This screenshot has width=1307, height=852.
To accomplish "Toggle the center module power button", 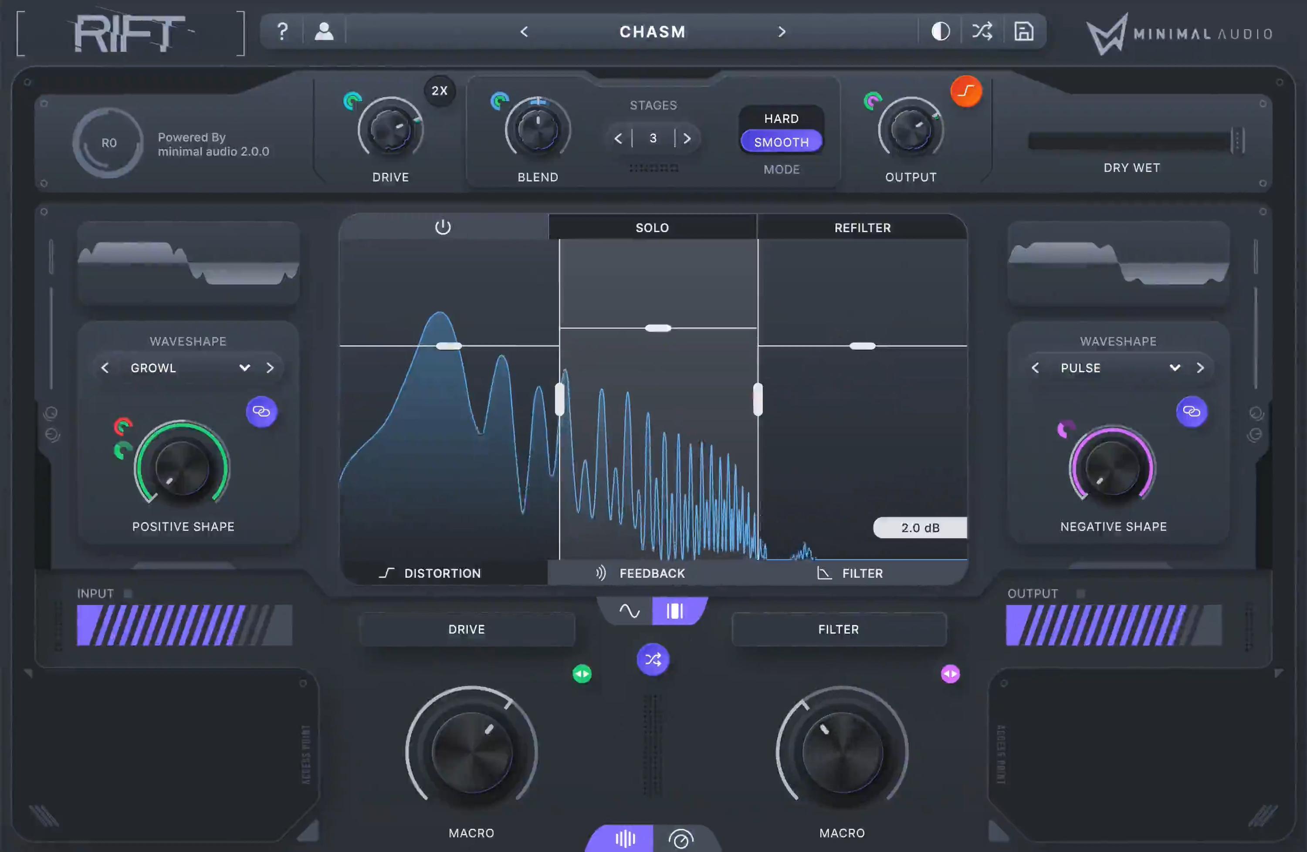I will point(443,227).
